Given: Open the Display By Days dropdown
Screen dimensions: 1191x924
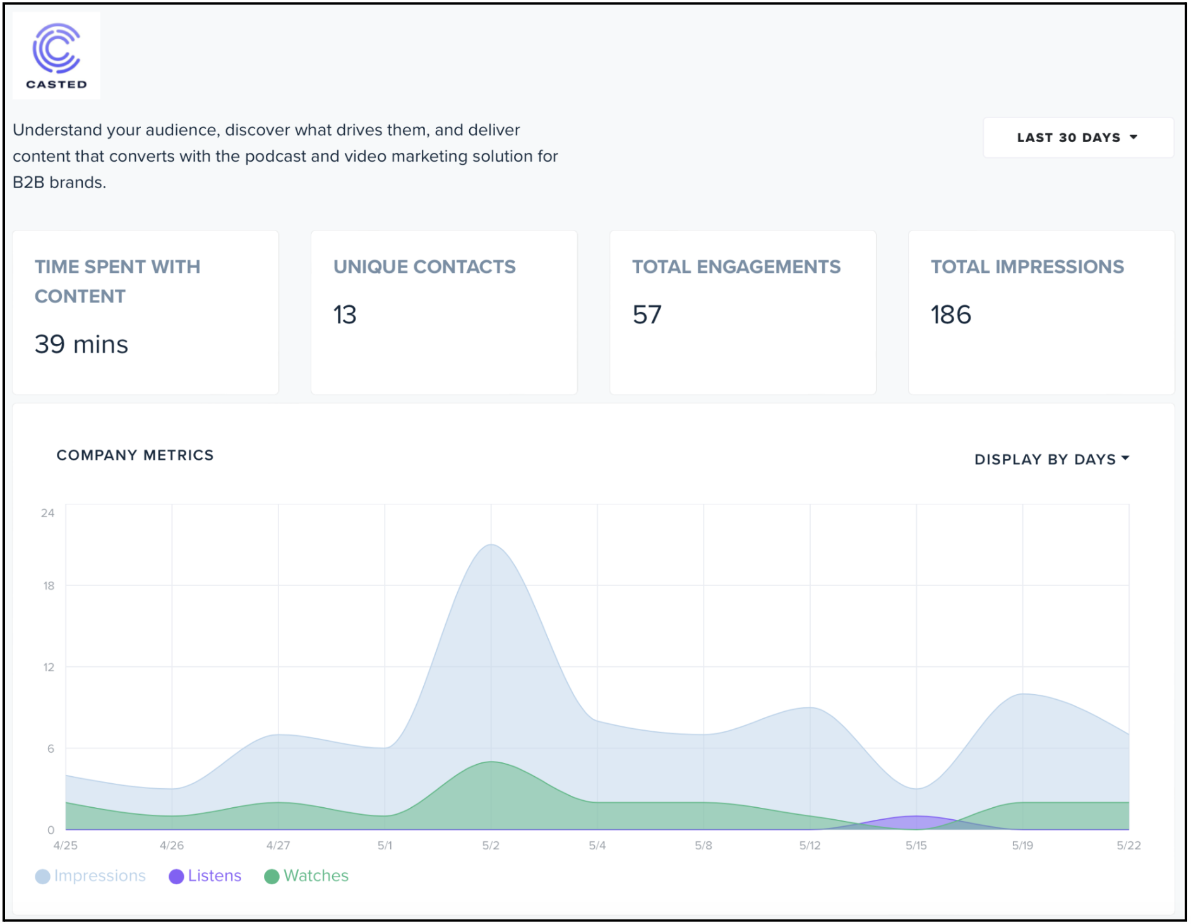Looking at the screenshot, I should click(1052, 459).
